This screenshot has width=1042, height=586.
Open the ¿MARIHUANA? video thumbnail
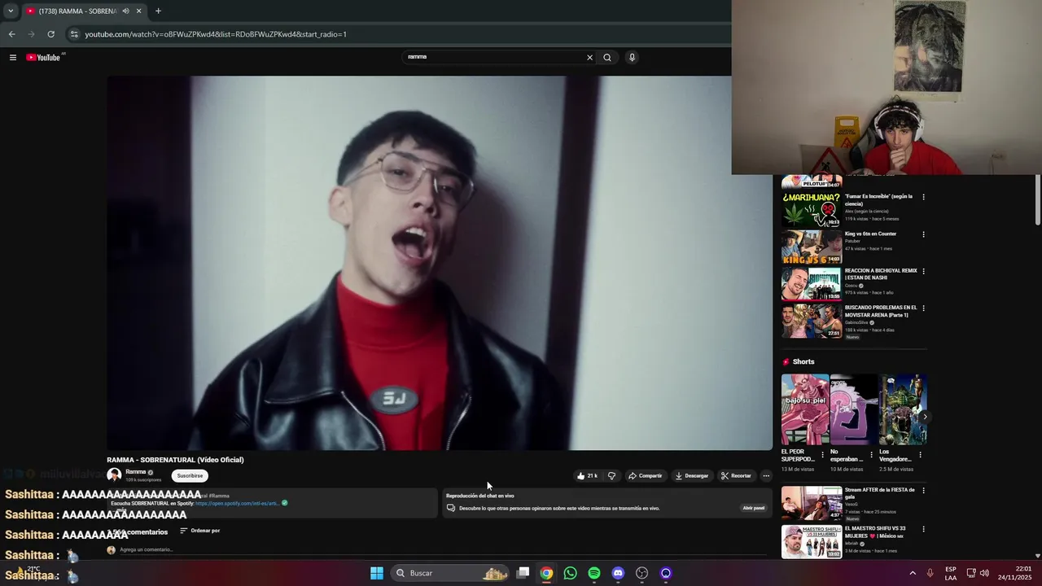[x=812, y=210]
